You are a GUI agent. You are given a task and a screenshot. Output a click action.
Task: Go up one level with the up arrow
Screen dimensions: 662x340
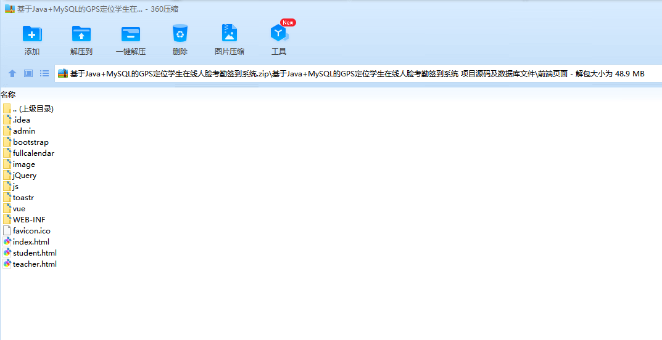coord(12,73)
